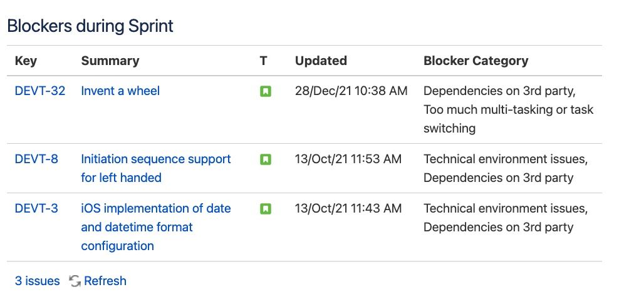Click the 'Blockers during Sprint' heading
Image resolution: width=619 pixels, height=307 pixels.
90,26
